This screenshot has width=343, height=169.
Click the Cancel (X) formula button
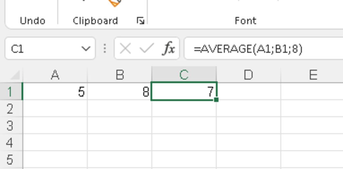pyautogui.click(x=125, y=49)
